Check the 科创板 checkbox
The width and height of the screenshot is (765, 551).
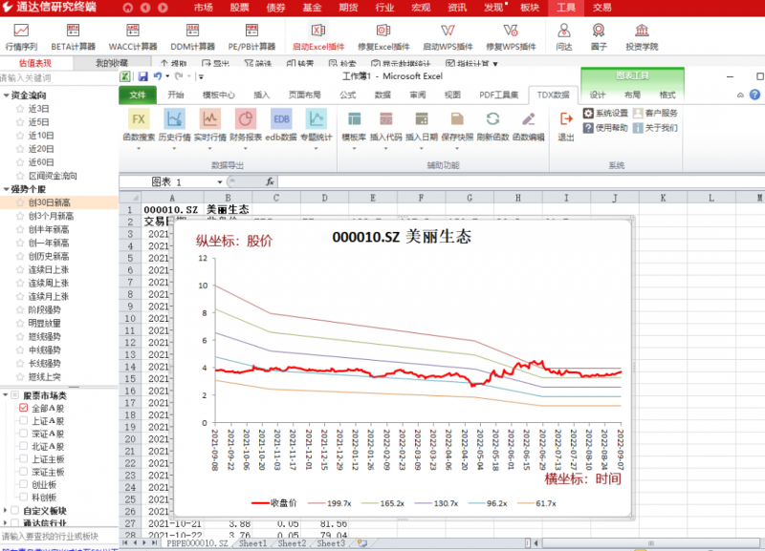click(23, 497)
